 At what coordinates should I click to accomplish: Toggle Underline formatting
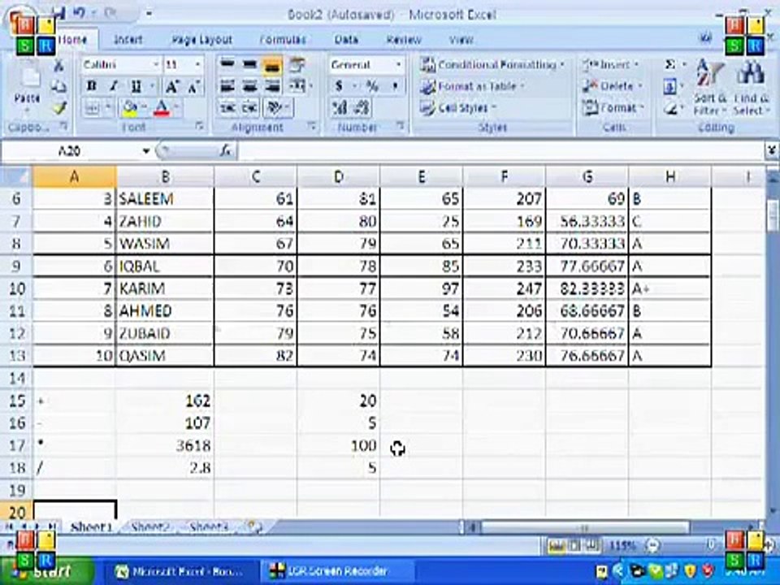click(136, 86)
